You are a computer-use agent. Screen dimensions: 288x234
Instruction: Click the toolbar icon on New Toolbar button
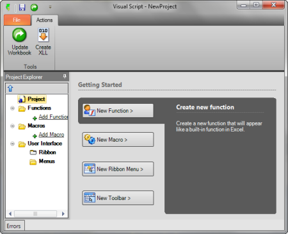(90, 197)
